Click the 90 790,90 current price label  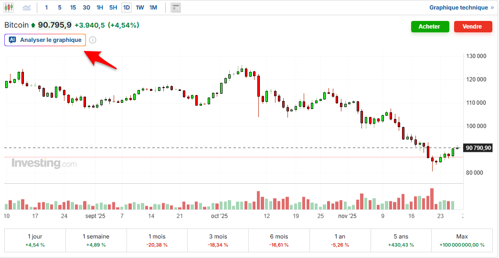[478, 148]
